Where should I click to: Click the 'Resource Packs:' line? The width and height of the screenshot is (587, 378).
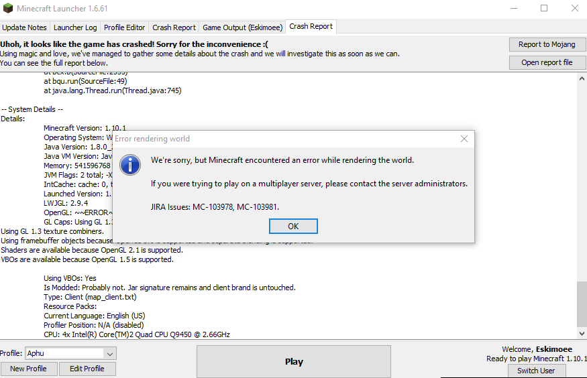coord(70,306)
